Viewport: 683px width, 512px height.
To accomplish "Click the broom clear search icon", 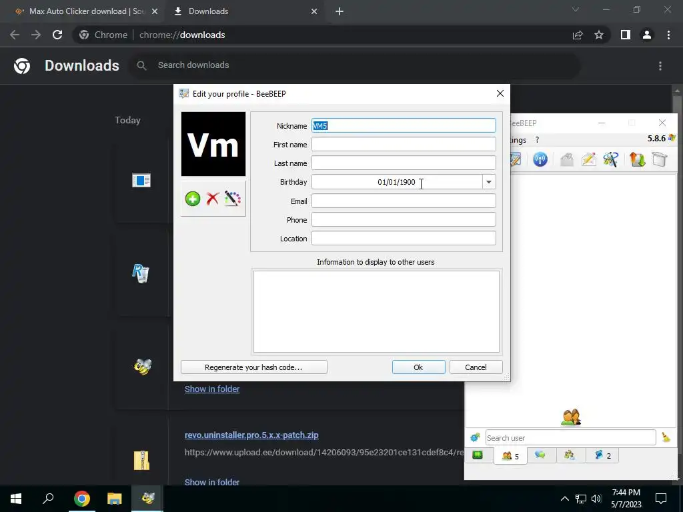I will (666, 437).
